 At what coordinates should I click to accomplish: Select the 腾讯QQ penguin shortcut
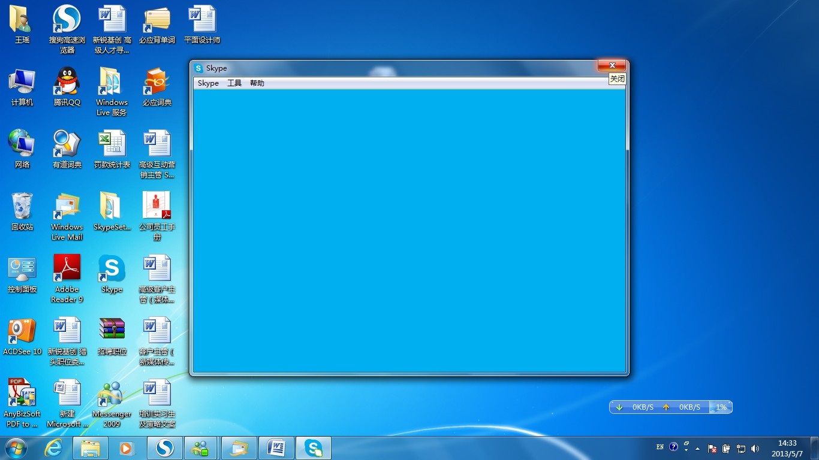[67, 87]
